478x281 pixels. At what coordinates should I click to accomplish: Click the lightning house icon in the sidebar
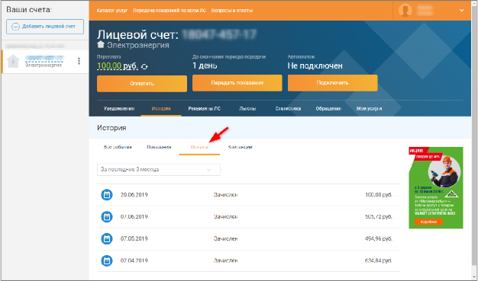14,62
